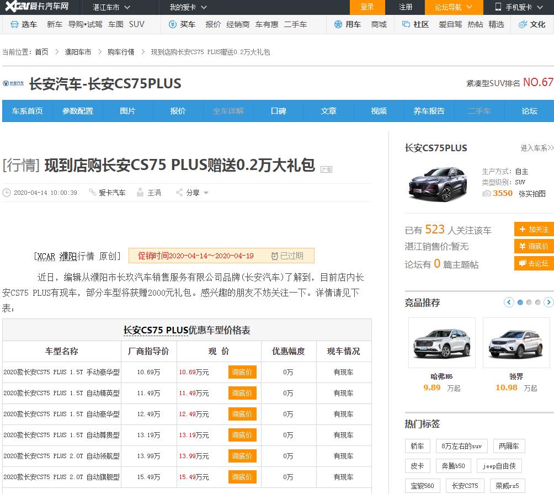
Task: Click the 商城 navigation link
Action: pyautogui.click(x=379, y=24)
